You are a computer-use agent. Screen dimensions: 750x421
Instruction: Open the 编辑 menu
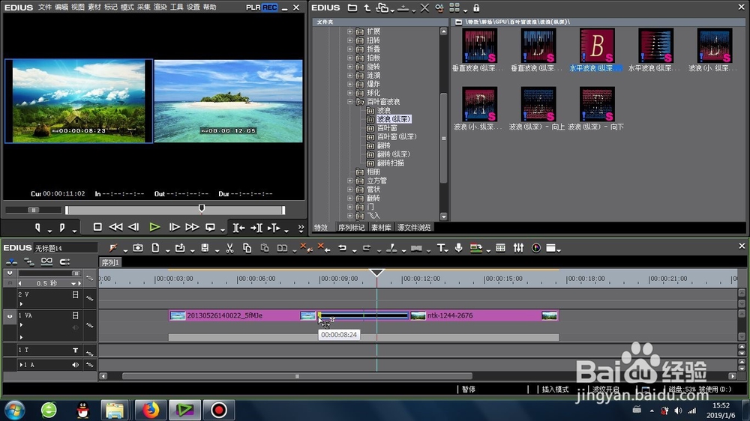61,7
